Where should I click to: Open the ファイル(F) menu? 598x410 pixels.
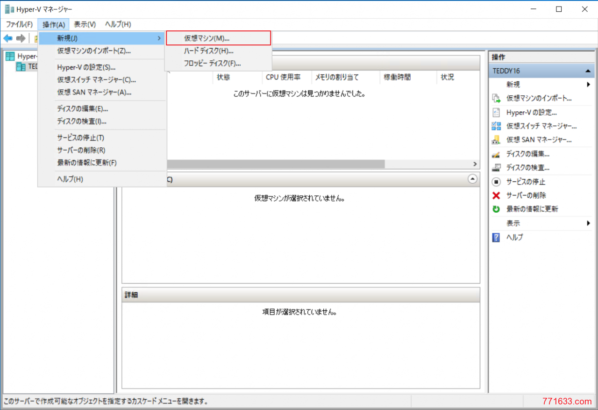point(19,24)
